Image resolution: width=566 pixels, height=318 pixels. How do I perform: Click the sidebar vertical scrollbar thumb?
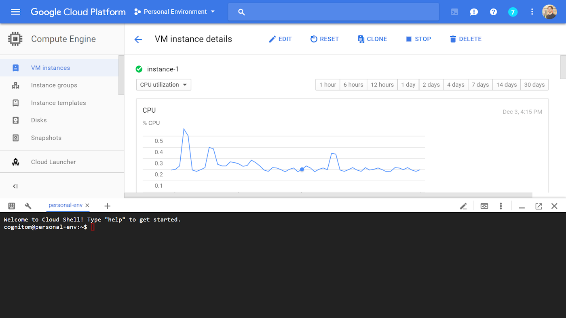point(121,75)
